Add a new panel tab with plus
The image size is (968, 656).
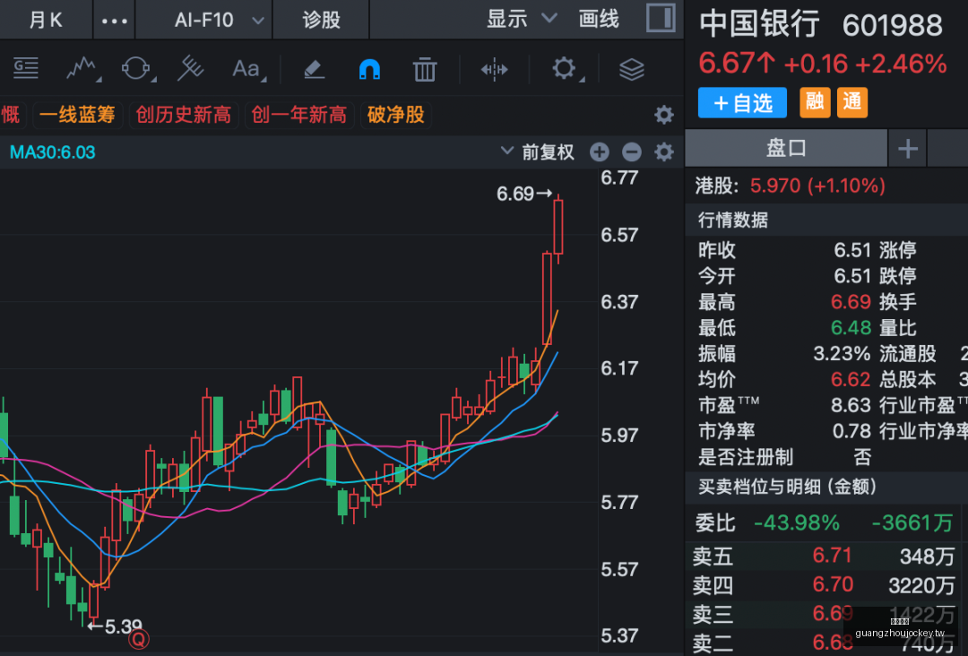point(907,149)
